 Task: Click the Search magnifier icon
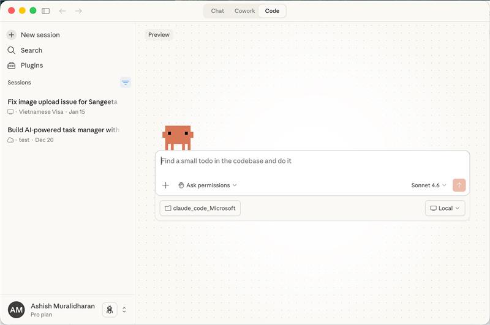pos(12,50)
